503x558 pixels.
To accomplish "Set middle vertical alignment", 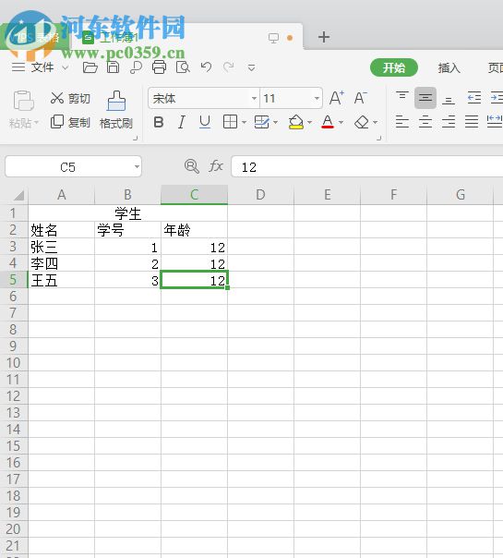I will point(425,98).
